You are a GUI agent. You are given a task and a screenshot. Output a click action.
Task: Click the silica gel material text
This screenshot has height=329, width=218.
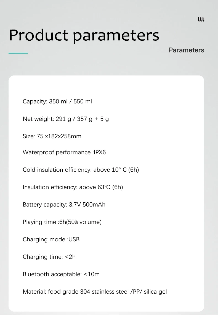click(155, 292)
